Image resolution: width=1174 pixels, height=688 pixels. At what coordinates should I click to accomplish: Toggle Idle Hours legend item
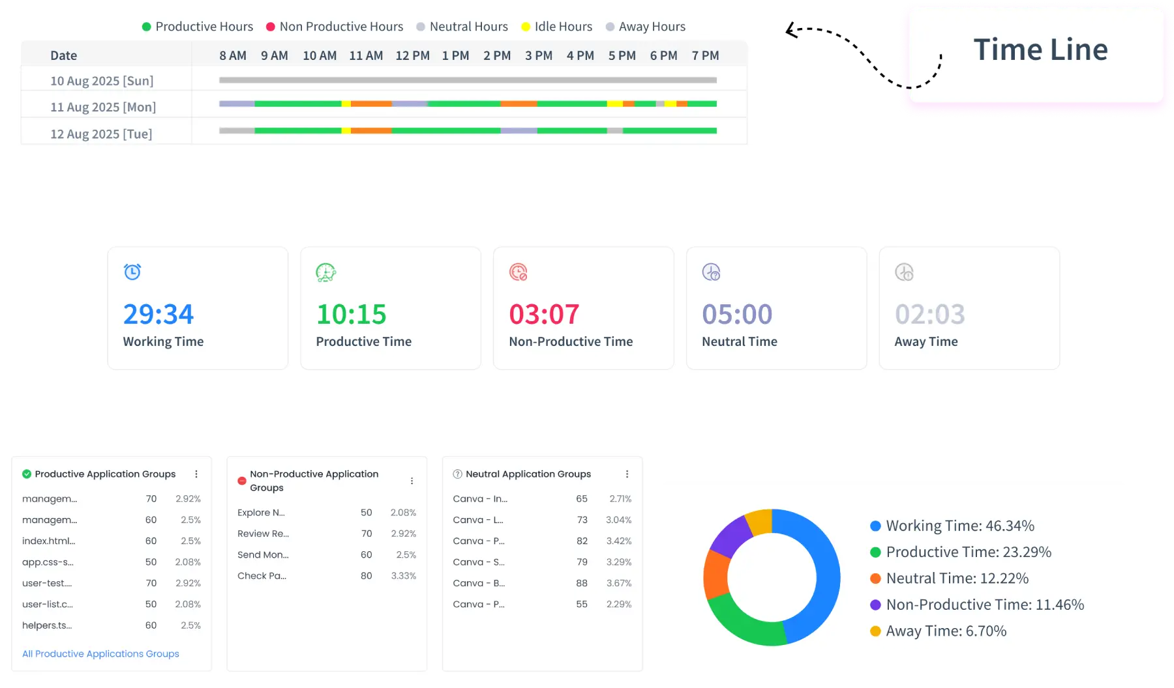coord(556,27)
